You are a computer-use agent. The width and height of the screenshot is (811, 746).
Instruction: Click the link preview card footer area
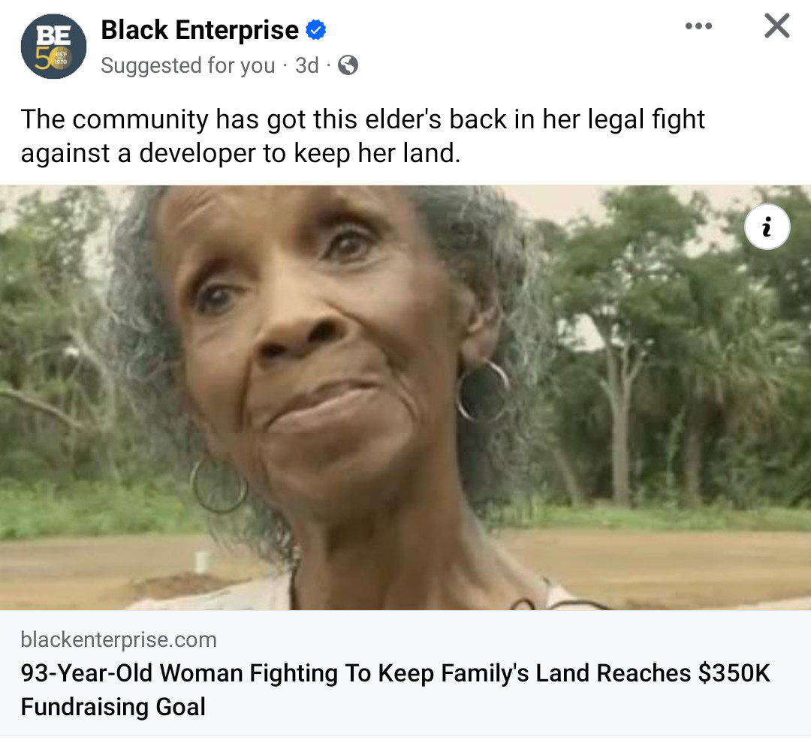pyautogui.click(x=405, y=673)
